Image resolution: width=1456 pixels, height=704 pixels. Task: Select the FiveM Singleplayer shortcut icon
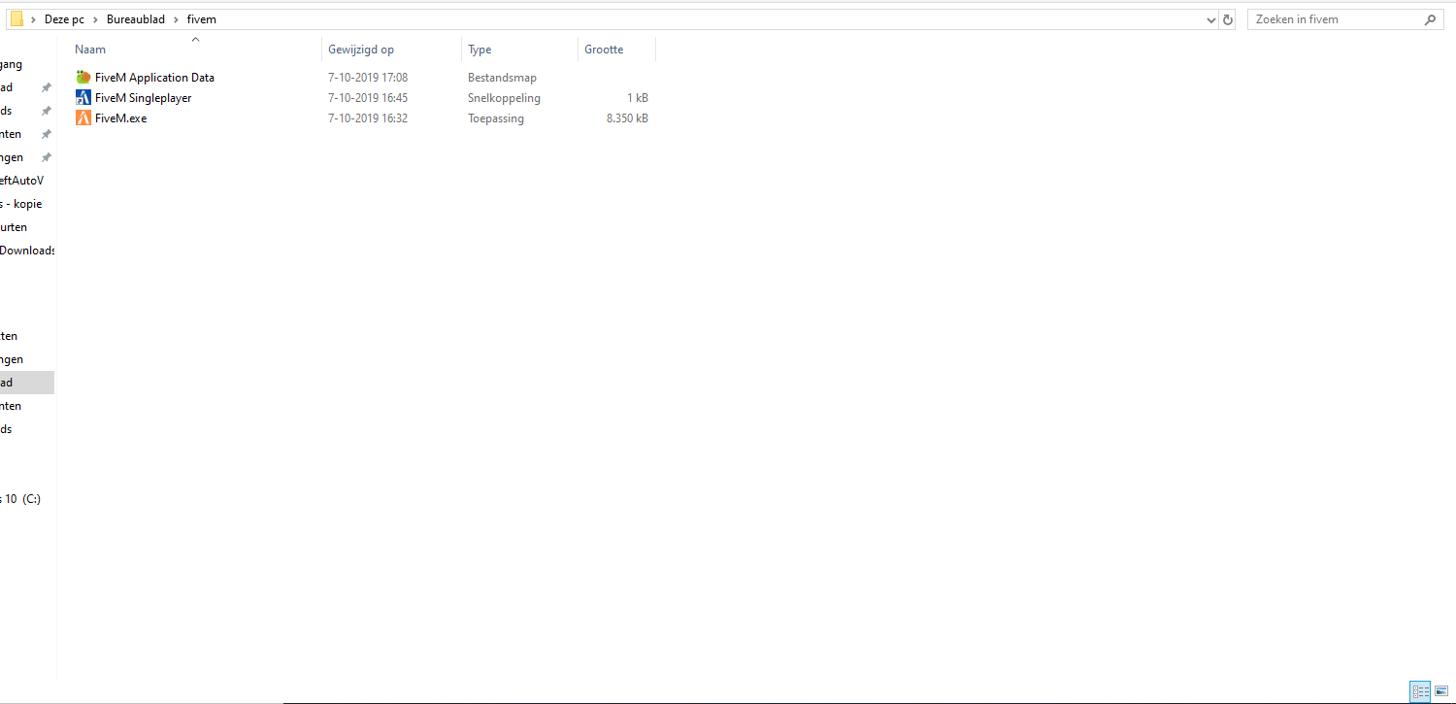tap(83, 98)
